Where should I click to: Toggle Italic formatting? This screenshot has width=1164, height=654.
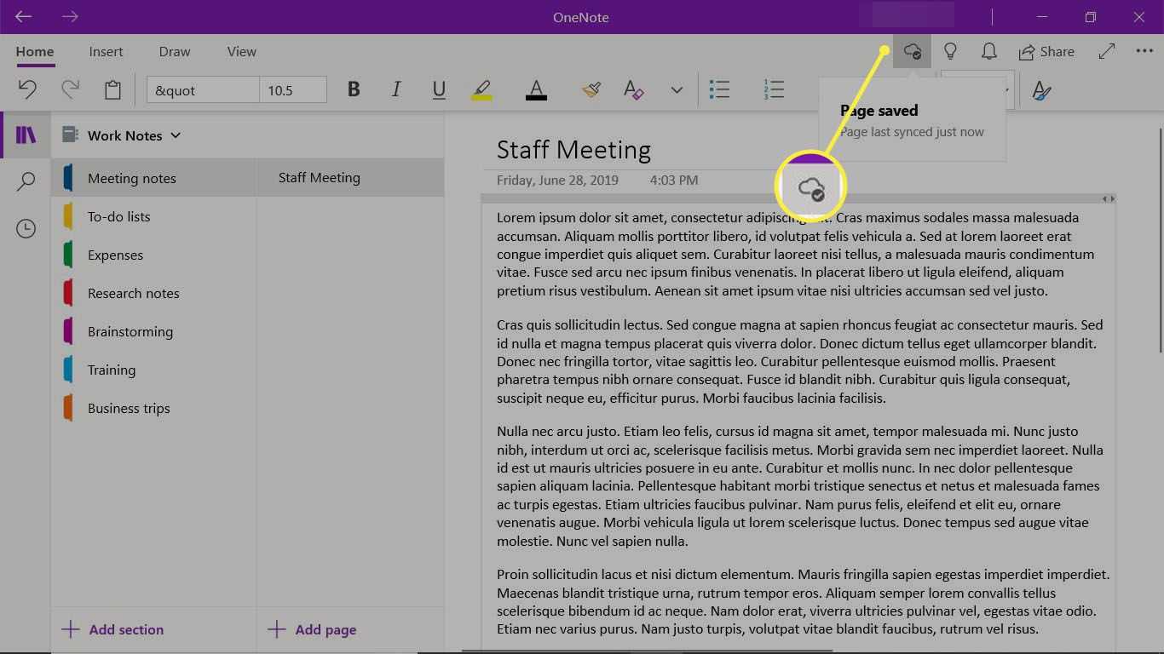point(396,89)
